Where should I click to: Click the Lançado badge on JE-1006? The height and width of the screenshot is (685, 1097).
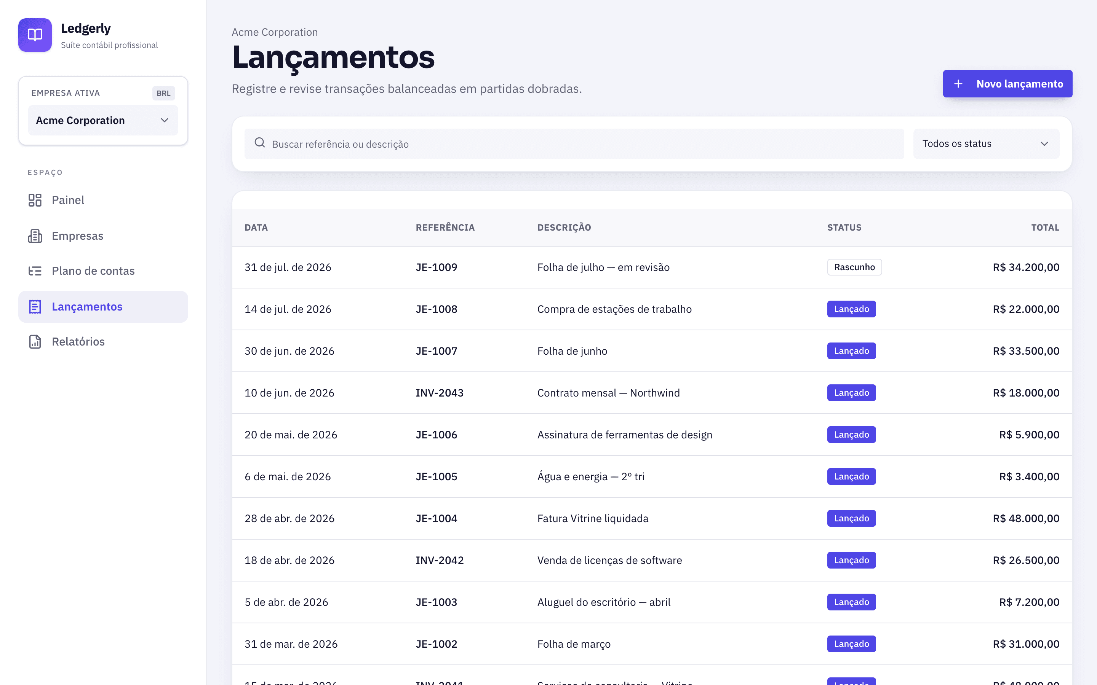click(x=851, y=435)
